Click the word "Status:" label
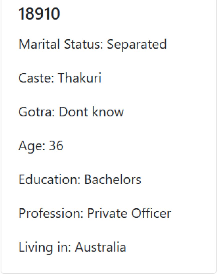 coord(83,44)
